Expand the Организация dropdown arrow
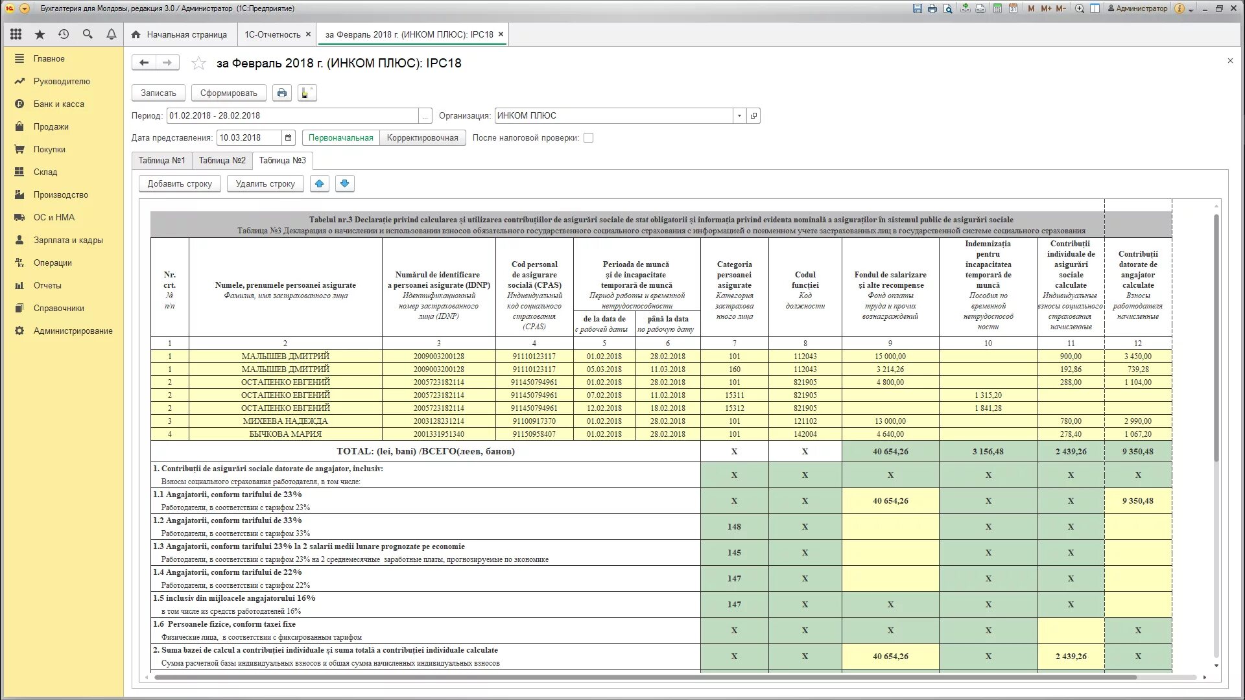1245x700 pixels. [739, 115]
